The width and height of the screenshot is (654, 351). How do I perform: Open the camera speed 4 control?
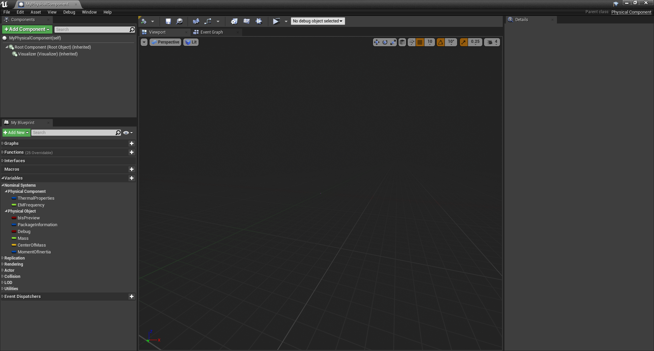tap(492, 42)
